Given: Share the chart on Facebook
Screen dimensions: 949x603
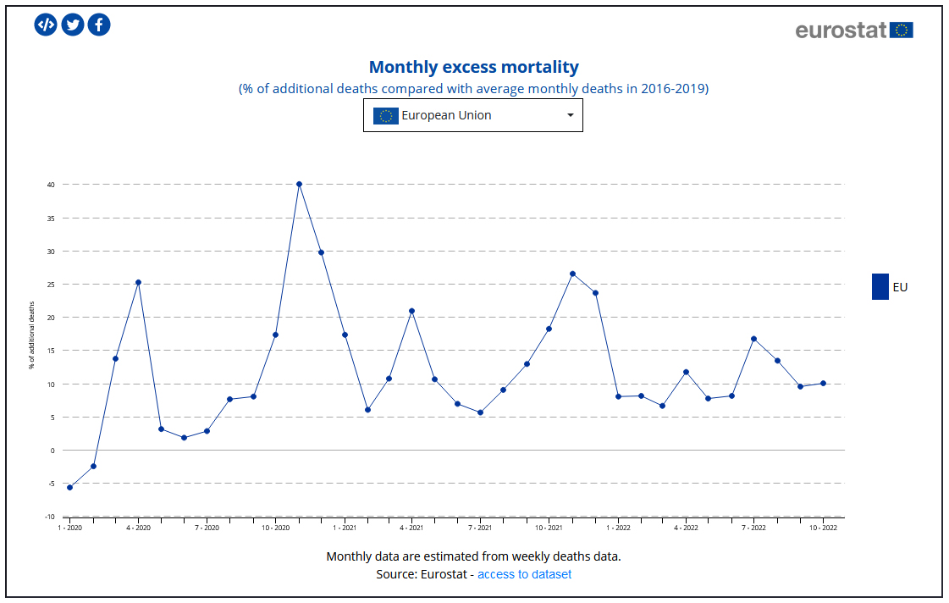Looking at the screenshot, I should [99, 25].
